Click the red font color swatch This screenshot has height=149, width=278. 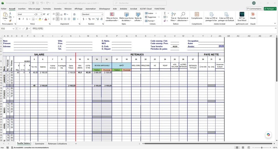click(x=46, y=19)
